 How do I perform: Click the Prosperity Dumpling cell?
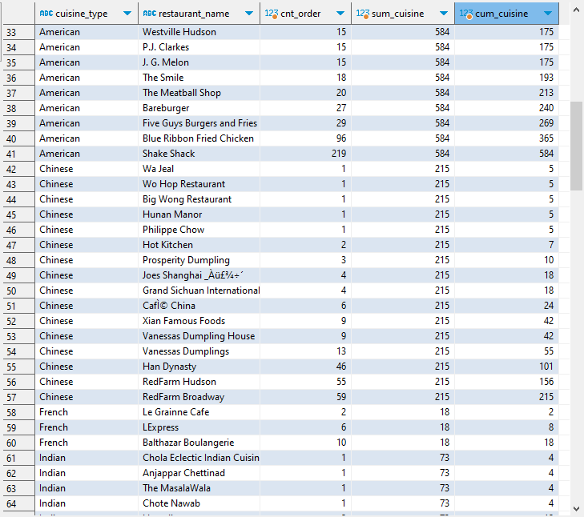tap(199, 260)
